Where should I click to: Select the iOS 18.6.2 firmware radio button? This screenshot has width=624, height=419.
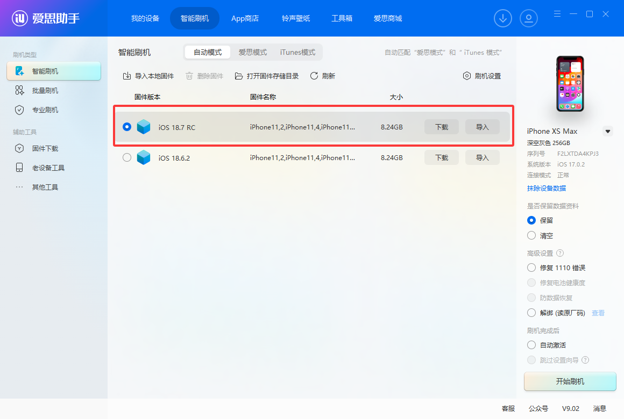pyautogui.click(x=127, y=157)
